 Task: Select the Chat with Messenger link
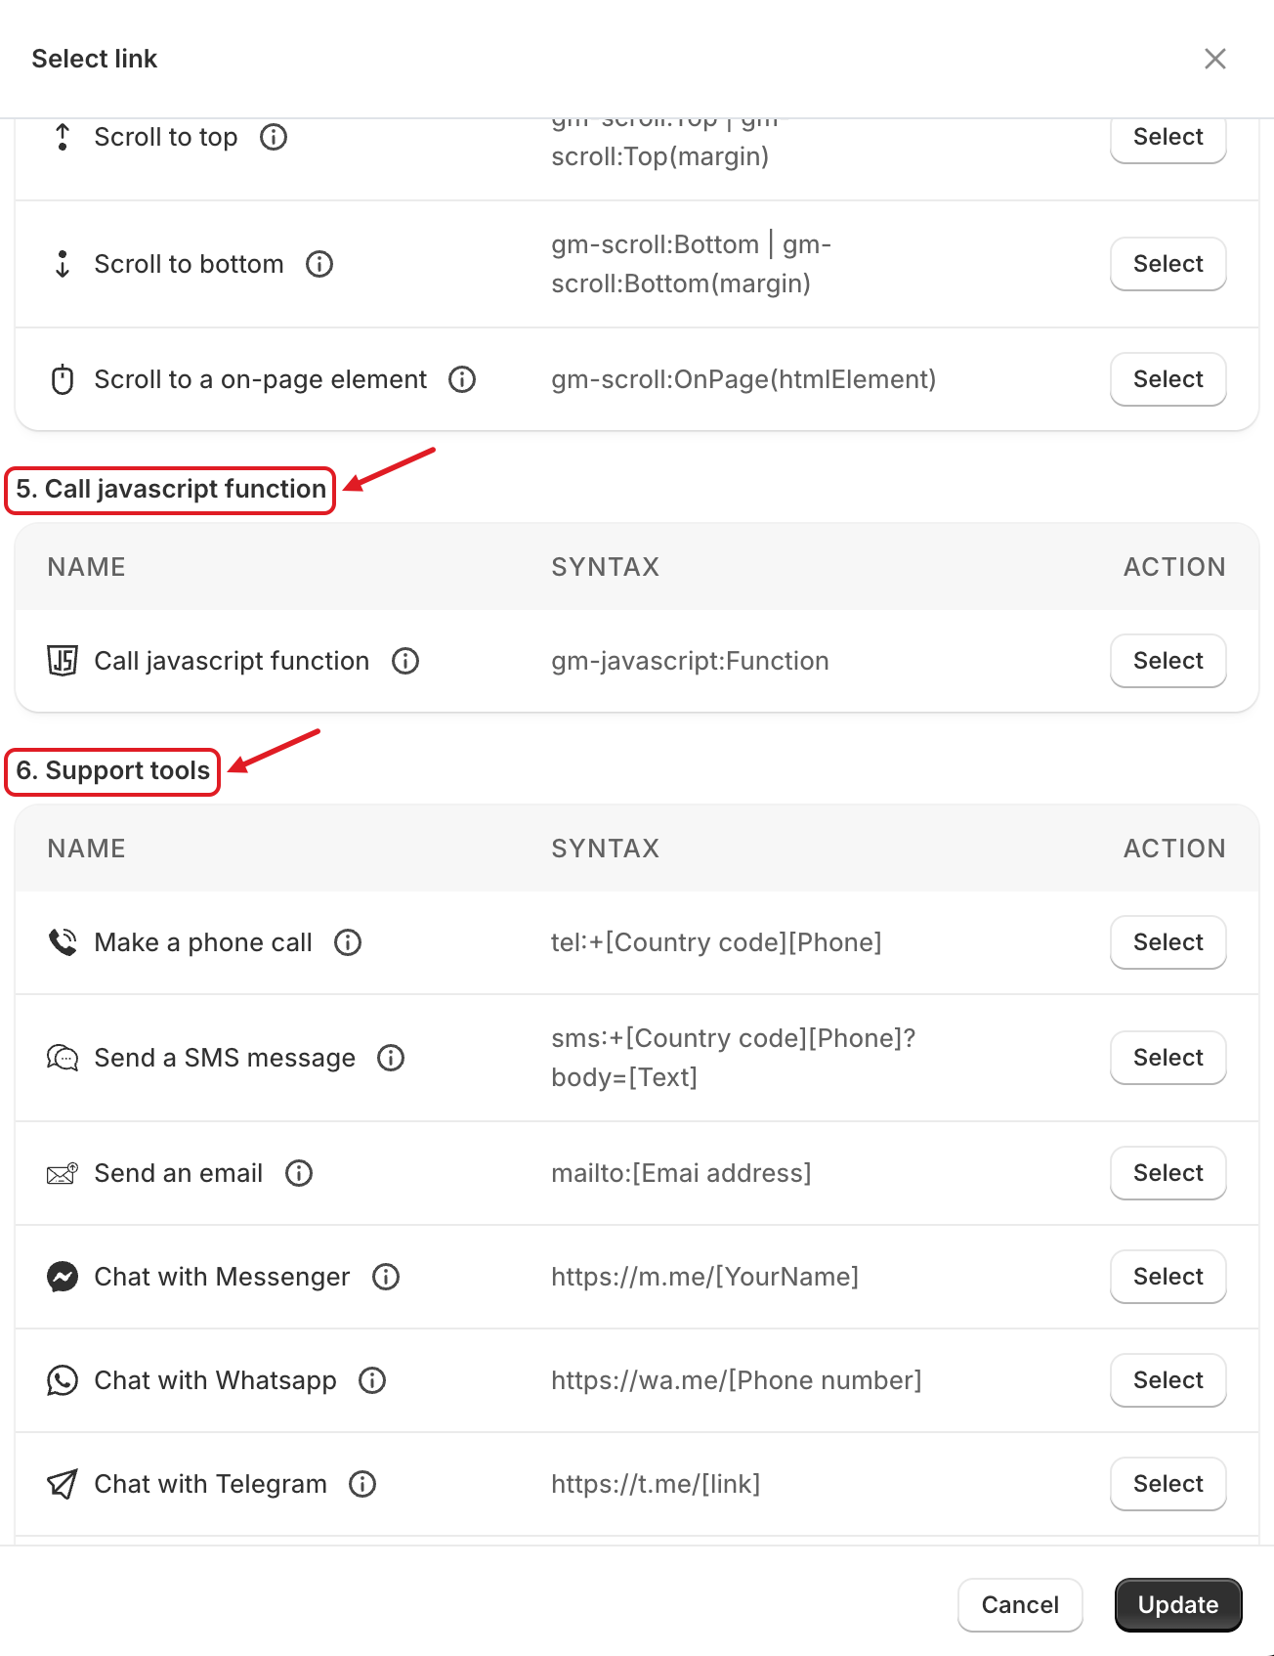click(x=1168, y=1277)
